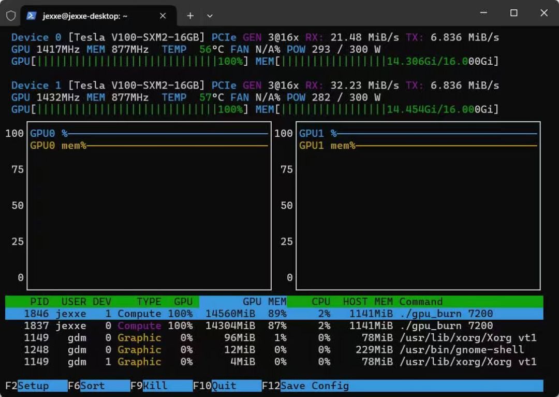Viewport: 559px width, 397px height.
Task: Click the PID column header
Action: point(39,302)
